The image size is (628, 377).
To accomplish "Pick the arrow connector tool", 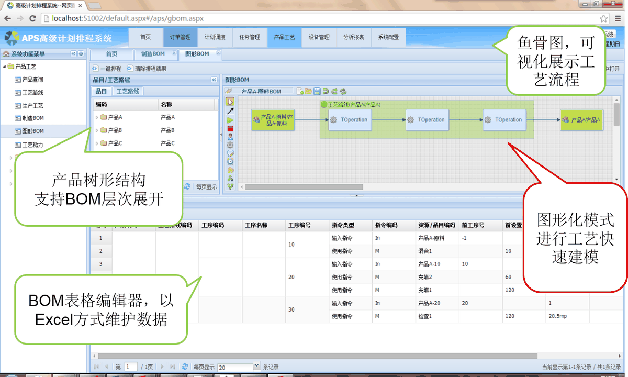I will (230, 111).
